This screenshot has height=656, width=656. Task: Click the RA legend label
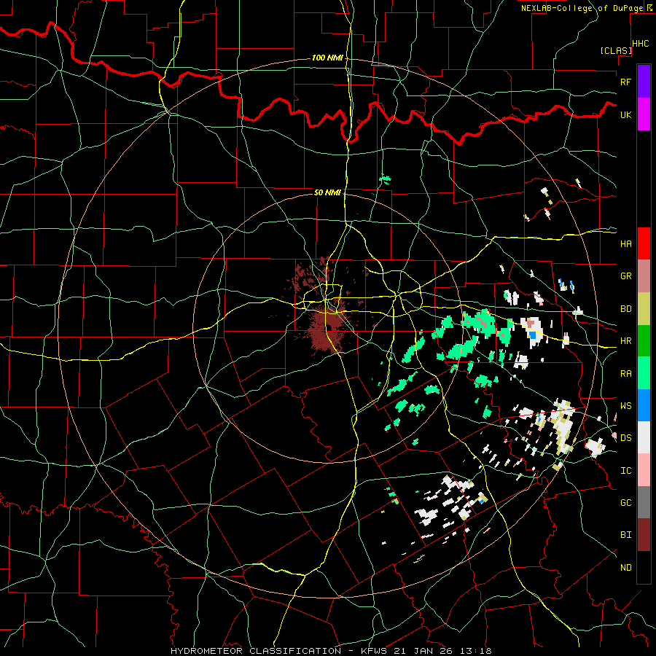(x=625, y=374)
